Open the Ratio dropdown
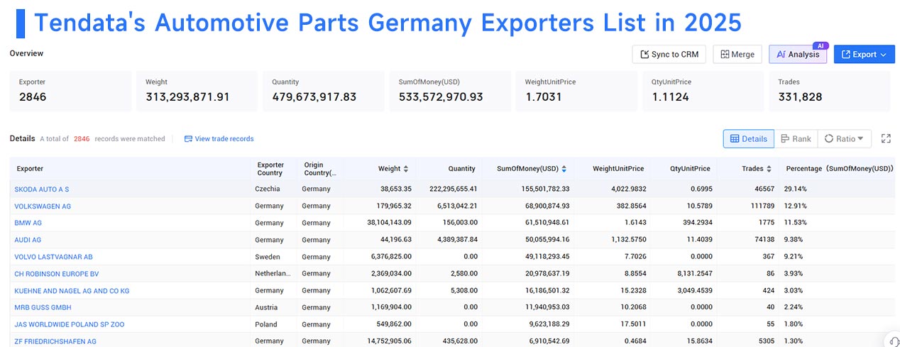Screen dimensions: 900x347 845,139
